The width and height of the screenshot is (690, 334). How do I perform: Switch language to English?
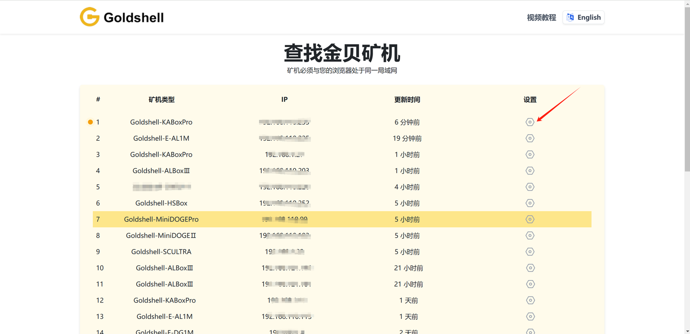click(x=583, y=17)
